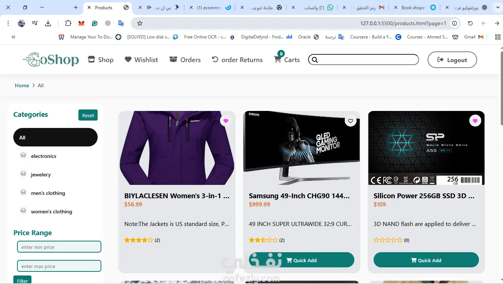Open a new browser tab
Image resolution: width=503 pixels, height=284 pixels.
tap(76, 7)
